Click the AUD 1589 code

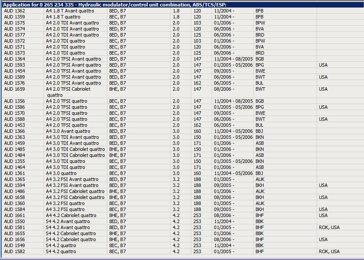coord(14,77)
